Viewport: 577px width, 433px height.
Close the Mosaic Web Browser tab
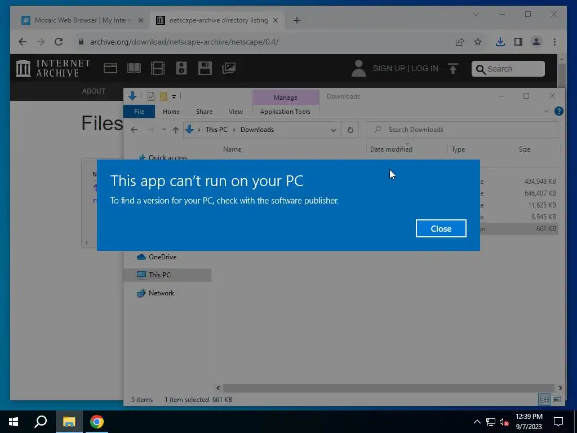pyautogui.click(x=140, y=21)
